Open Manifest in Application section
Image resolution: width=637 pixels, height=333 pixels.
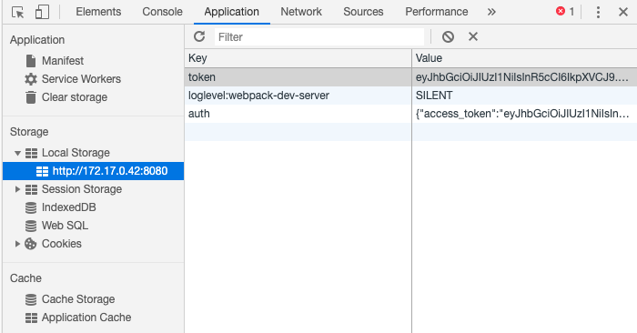[63, 61]
